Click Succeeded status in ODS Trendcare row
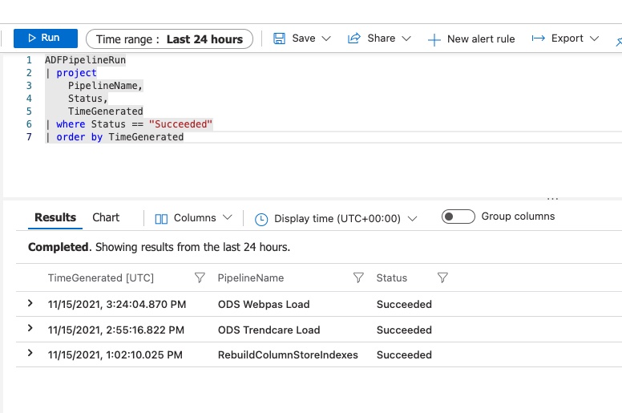The image size is (622, 413). (x=404, y=330)
